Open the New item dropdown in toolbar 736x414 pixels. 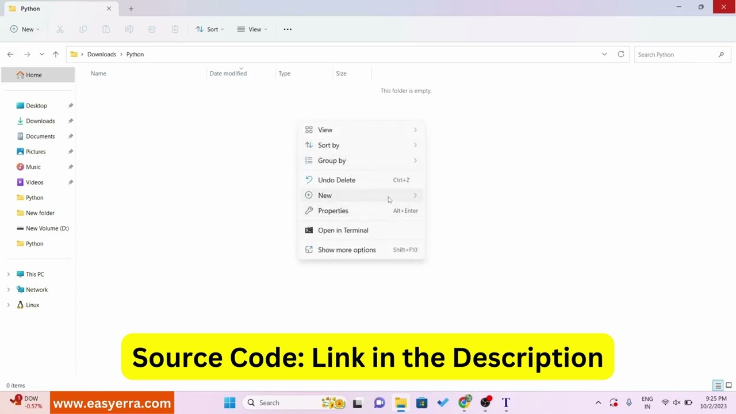point(25,29)
